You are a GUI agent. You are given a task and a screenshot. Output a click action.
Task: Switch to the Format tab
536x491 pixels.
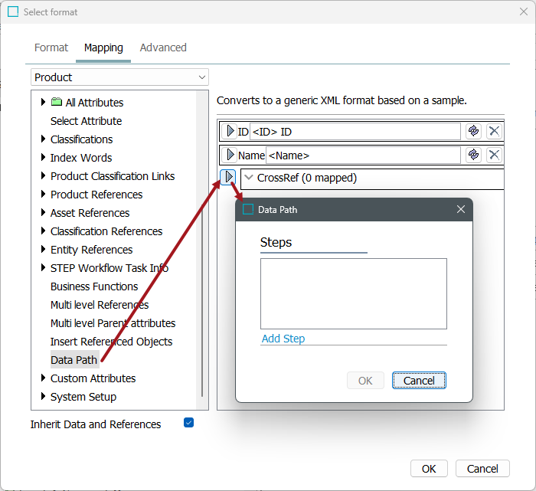[x=51, y=47]
